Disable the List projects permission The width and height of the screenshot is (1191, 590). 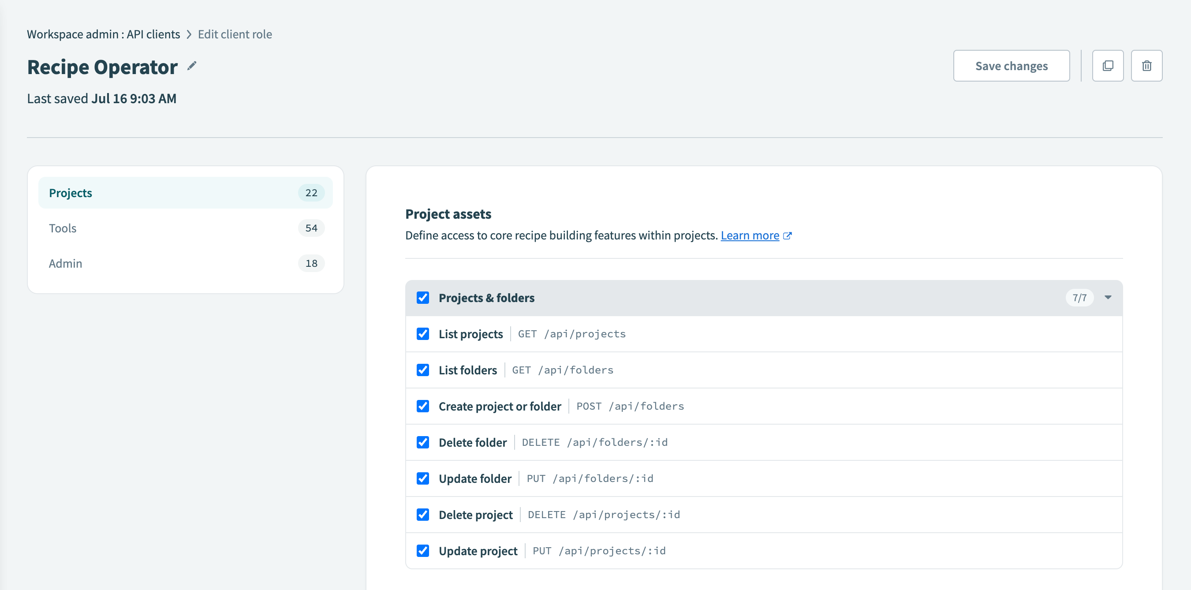[x=422, y=334]
